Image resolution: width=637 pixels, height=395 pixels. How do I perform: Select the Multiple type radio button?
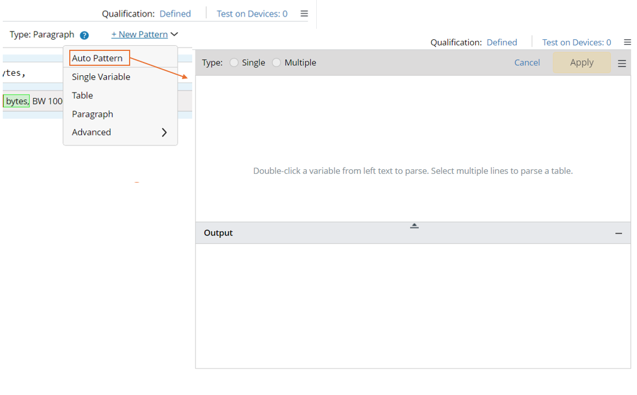(x=276, y=63)
